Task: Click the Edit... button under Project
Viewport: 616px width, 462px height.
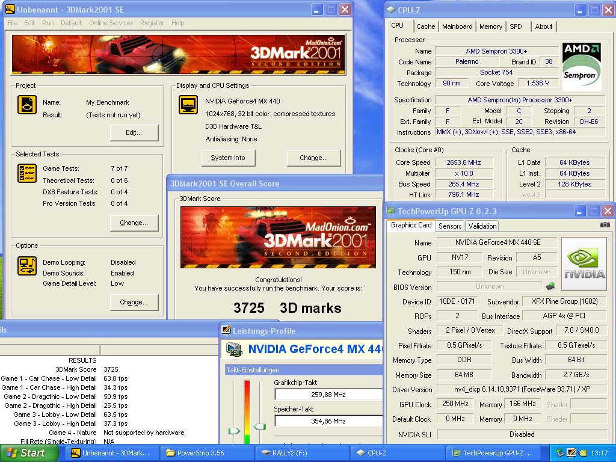Action: (134, 133)
